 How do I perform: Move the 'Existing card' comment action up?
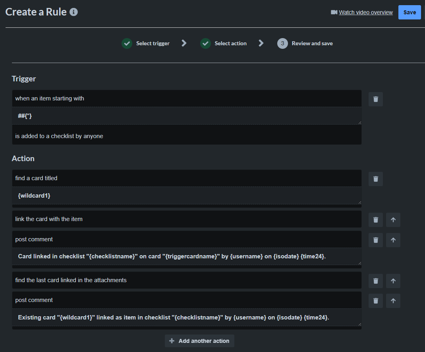click(x=393, y=301)
